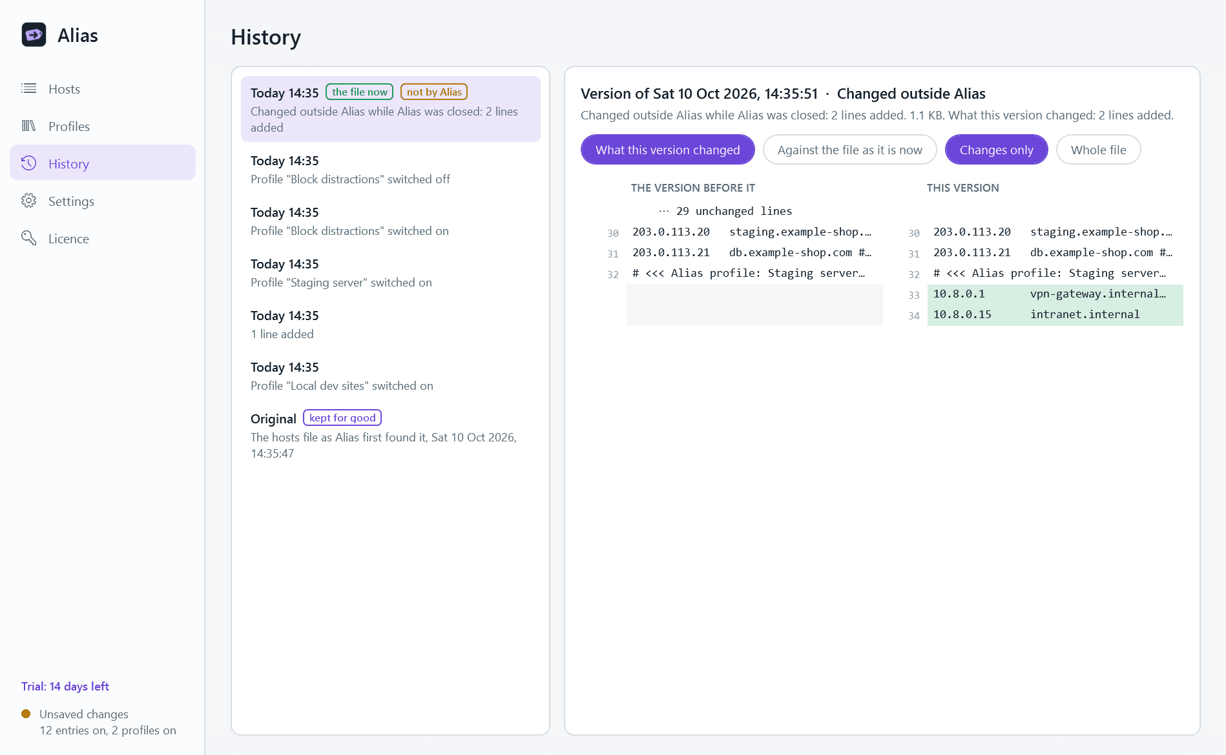1226x755 pixels.
Task: Open the Licence page
Action: (x=103, y=239)
